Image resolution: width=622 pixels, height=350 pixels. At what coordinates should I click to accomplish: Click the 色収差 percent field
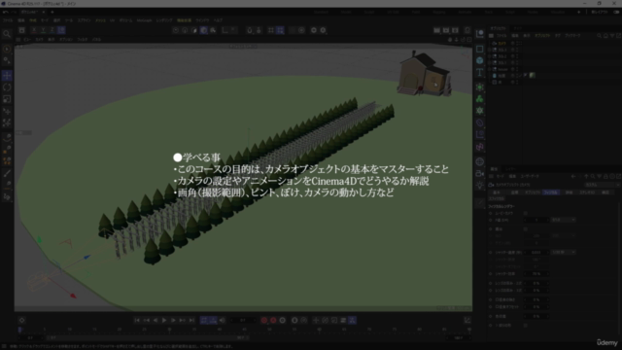pos(536,316)
